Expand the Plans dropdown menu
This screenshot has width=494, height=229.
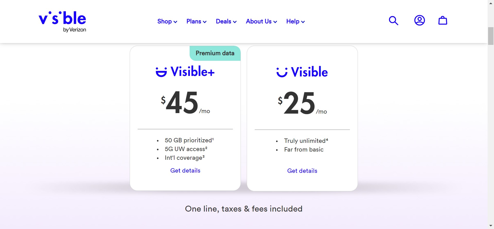[x=196, y=22]
